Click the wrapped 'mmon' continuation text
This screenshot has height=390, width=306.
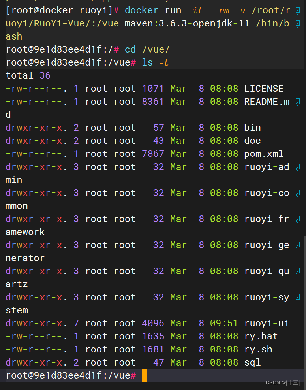[17, 206]
